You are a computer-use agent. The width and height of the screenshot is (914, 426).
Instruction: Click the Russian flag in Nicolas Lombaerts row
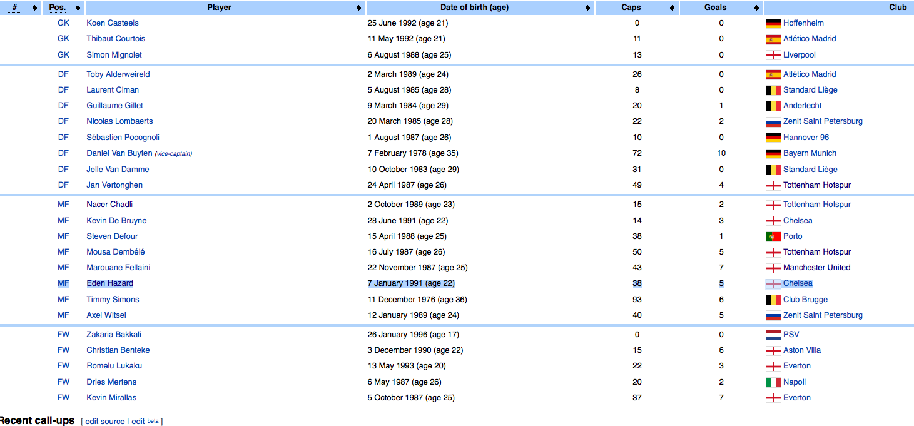pyautogui.click(x=773, y=121)
